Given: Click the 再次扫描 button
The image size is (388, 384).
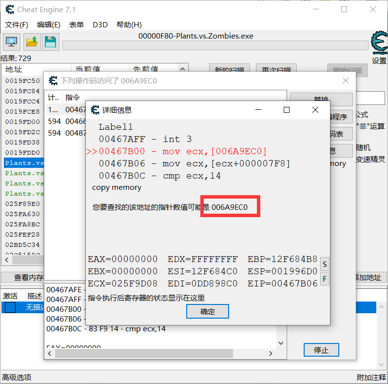Looking at the screenshot, I should pos(276,69).
